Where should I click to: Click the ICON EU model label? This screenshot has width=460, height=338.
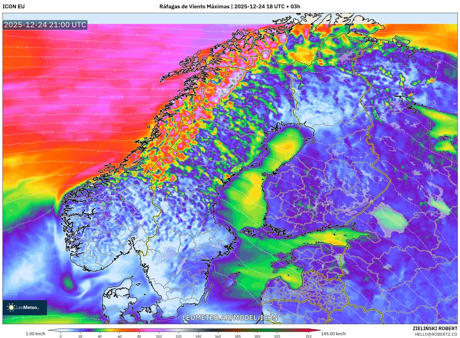pyautogui.click(x=14, y=7)
